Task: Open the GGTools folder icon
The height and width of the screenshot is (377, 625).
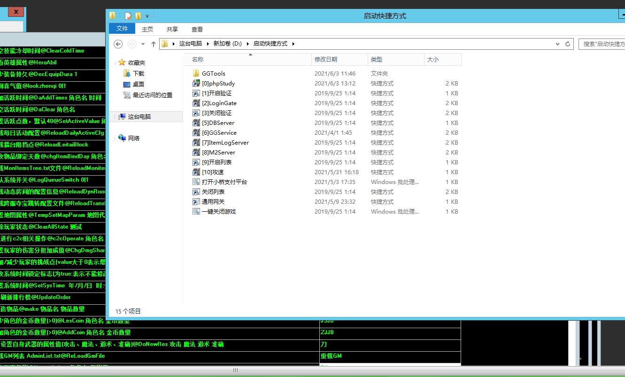Action: click(196, 73)
